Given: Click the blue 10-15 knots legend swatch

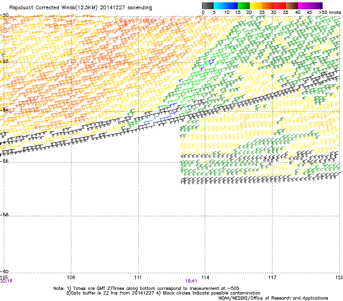Looking at the screenshot, I should click(232, 6).
